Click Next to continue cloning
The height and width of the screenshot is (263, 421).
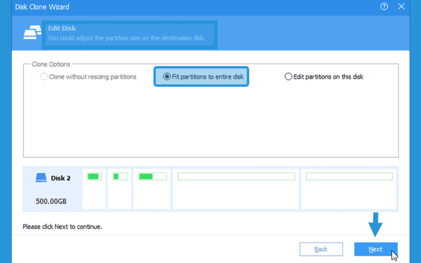tap(376, 249)
